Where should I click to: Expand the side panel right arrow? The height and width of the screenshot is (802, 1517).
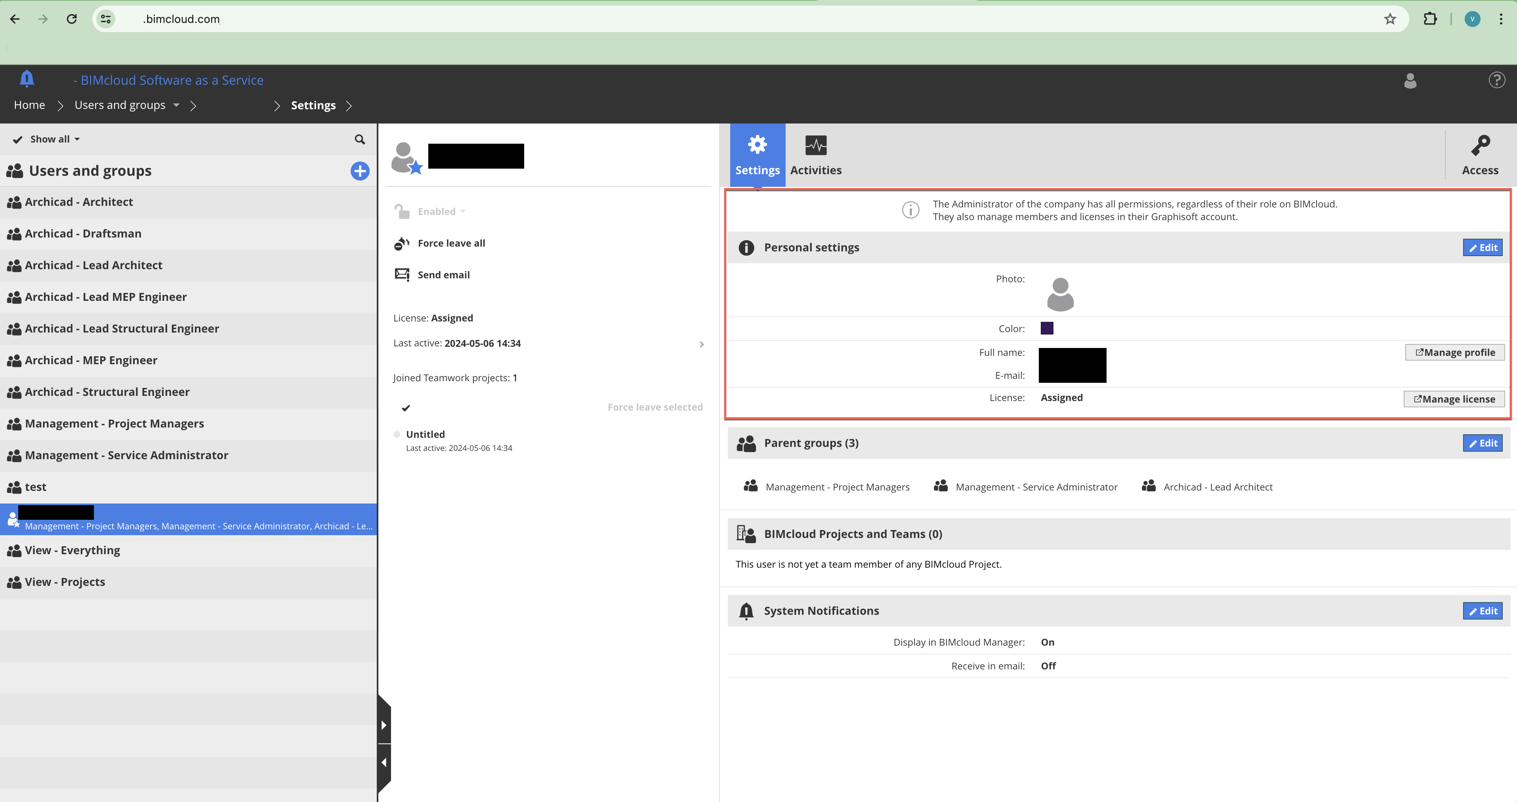pos(384,725)
